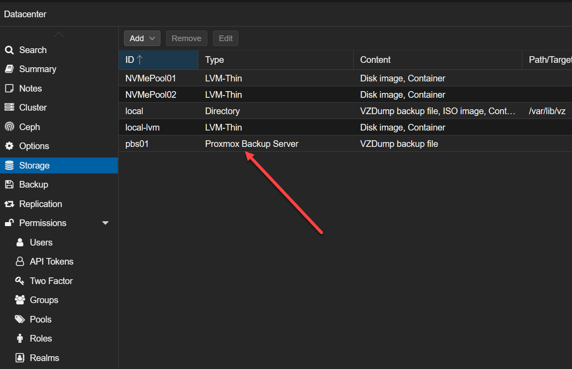Screen dimensions: 572x369
Task: Click the API Tokens user icon
Action: click(19, 261)
